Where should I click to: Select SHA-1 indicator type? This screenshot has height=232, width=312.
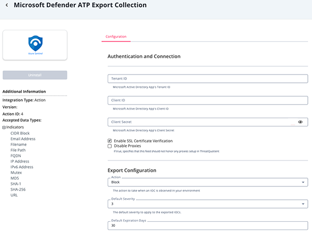click(16, 184)
